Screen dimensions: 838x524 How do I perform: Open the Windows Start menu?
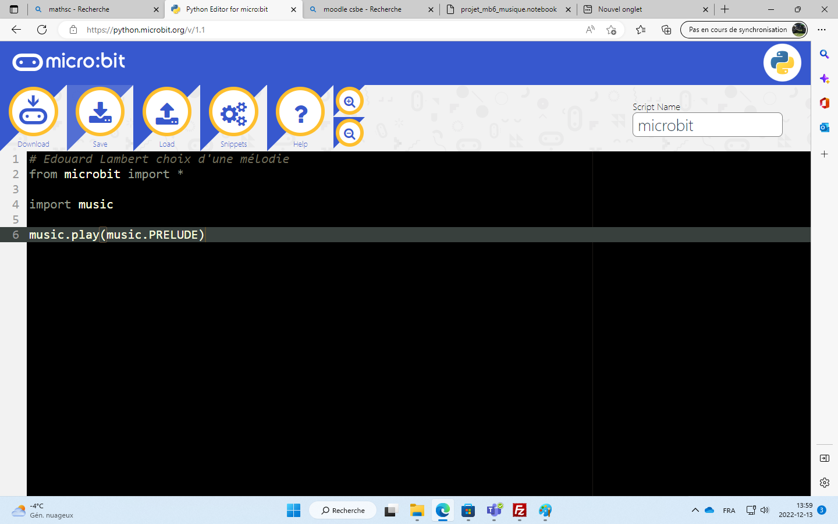(x=294, y=511)
